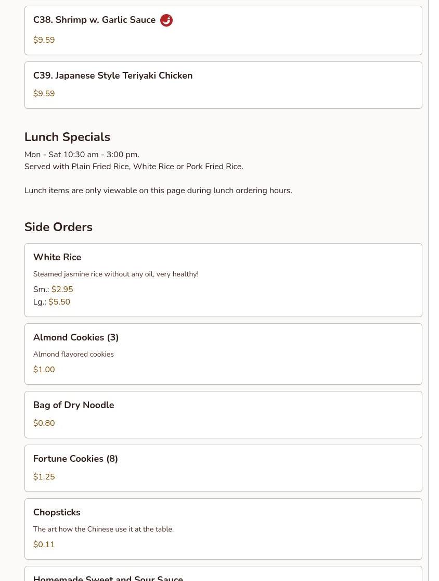
Task: Select C39. Japanese Style Teriyaki Chicken
Action: pos(113,76)
